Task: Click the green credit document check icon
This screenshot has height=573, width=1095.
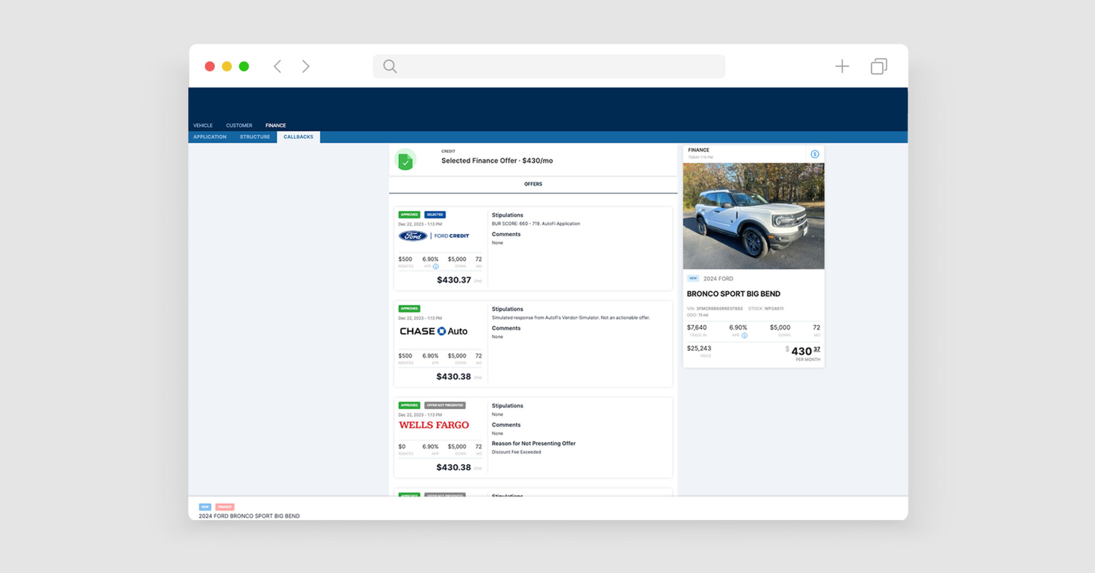Action: tap(405, 160)
